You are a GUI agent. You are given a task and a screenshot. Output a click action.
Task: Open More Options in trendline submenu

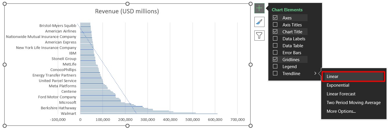click(341, 111)
